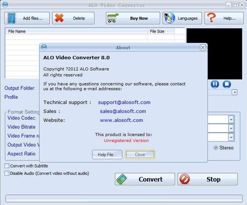
Task: Pause the video preview playback
Action: [x=215, y=84]
